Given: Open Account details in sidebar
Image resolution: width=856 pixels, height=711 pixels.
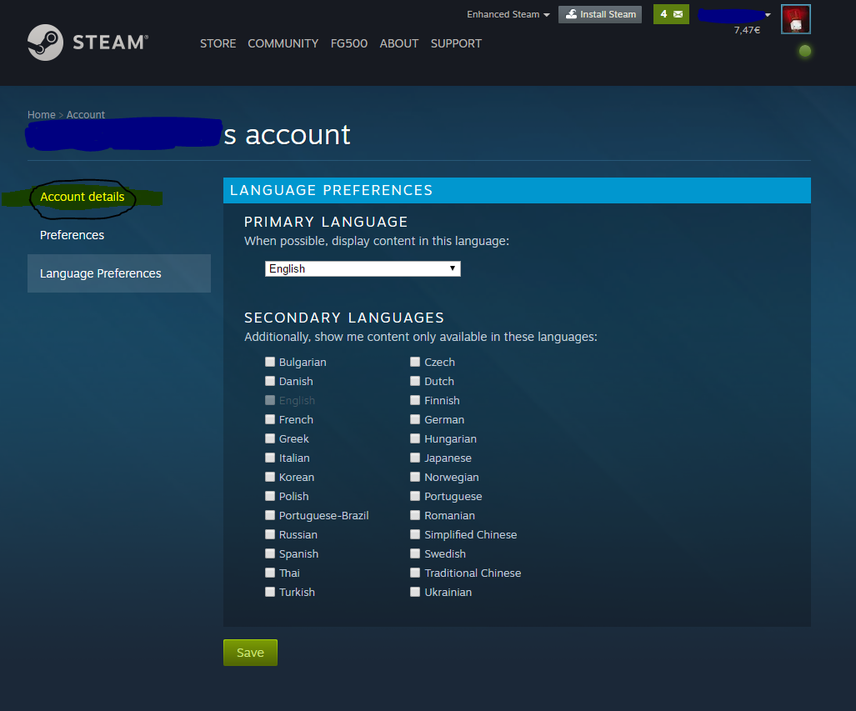Looking at the screenshot, I should (x=83, y=197).
